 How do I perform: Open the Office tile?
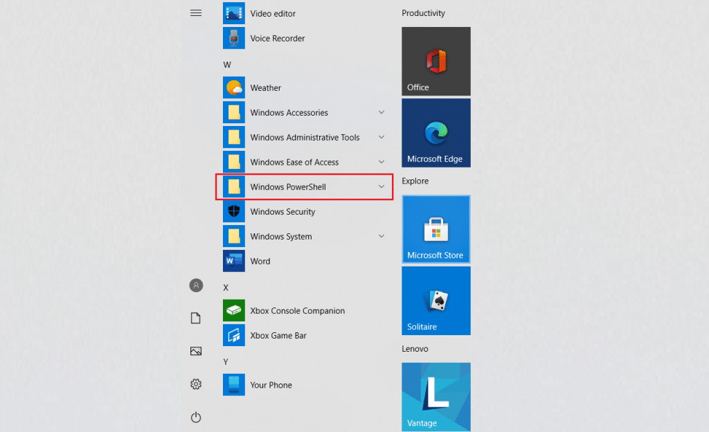point(436,62)
